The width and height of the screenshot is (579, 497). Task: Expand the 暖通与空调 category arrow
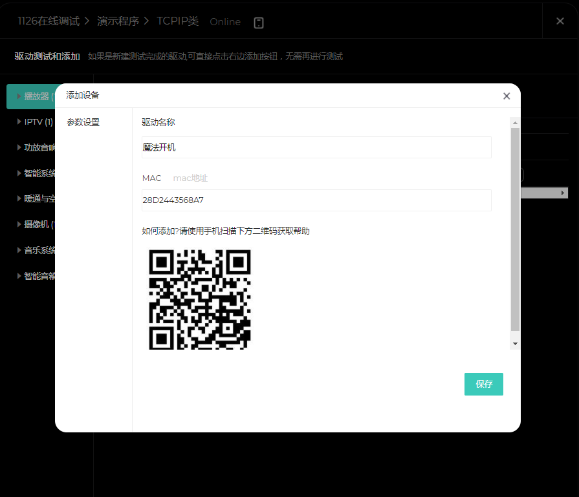(x=19, y=198)
